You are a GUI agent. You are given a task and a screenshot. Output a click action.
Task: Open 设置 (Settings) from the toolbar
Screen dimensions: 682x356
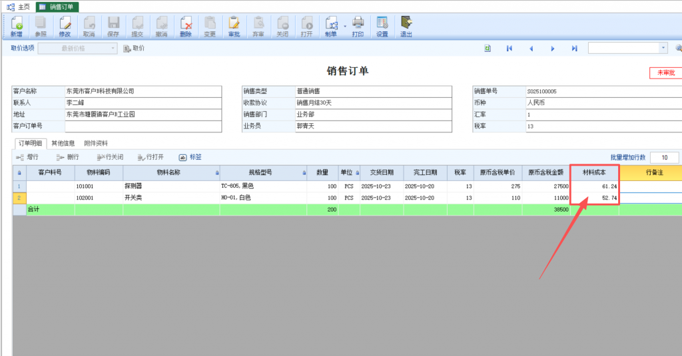[382, 26]
